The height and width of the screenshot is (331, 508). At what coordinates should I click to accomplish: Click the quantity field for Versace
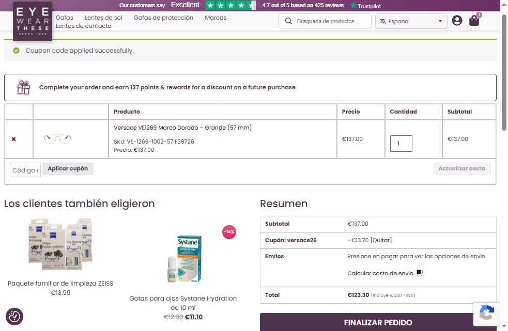(401, 144)
